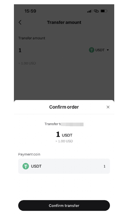
Task: Close the Confirm order sheet
Action: point(108,107)
